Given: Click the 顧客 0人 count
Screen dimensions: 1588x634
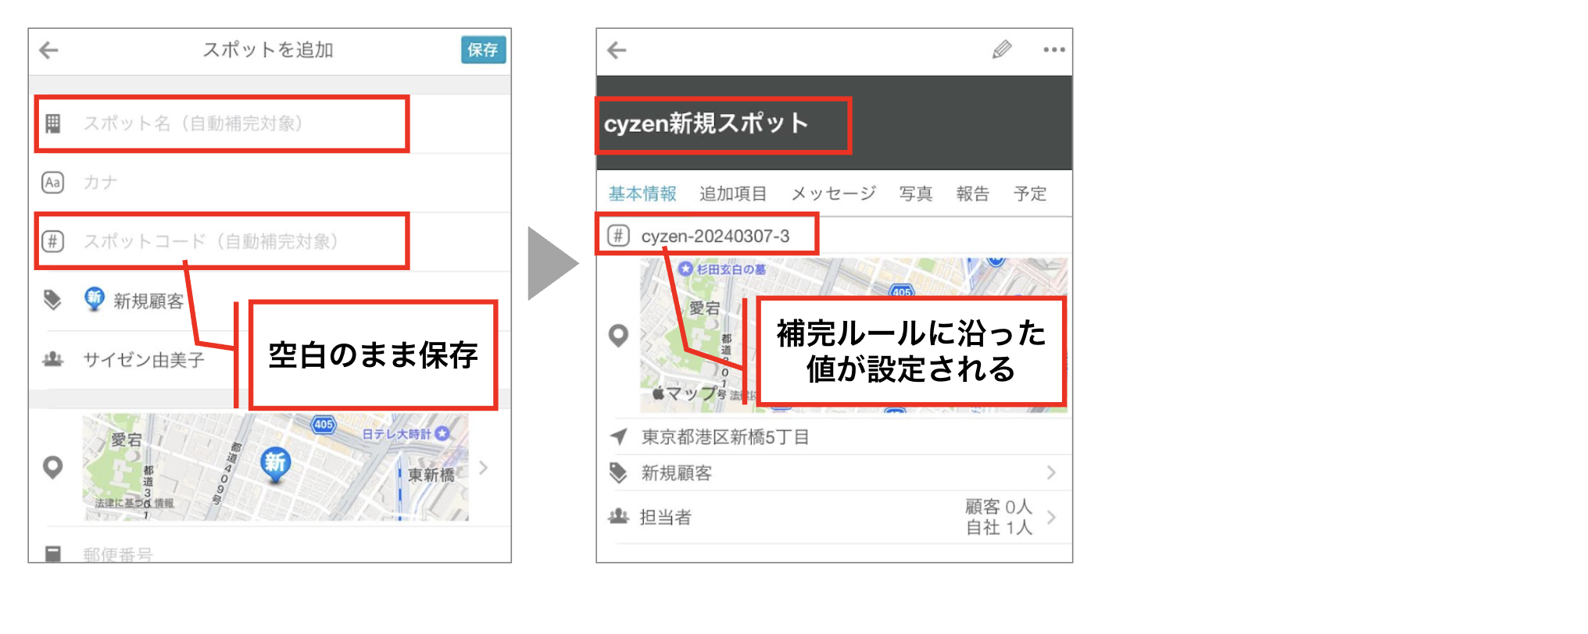Looking at the screenshot, I should pyautogui.click(x=999, y=507).
